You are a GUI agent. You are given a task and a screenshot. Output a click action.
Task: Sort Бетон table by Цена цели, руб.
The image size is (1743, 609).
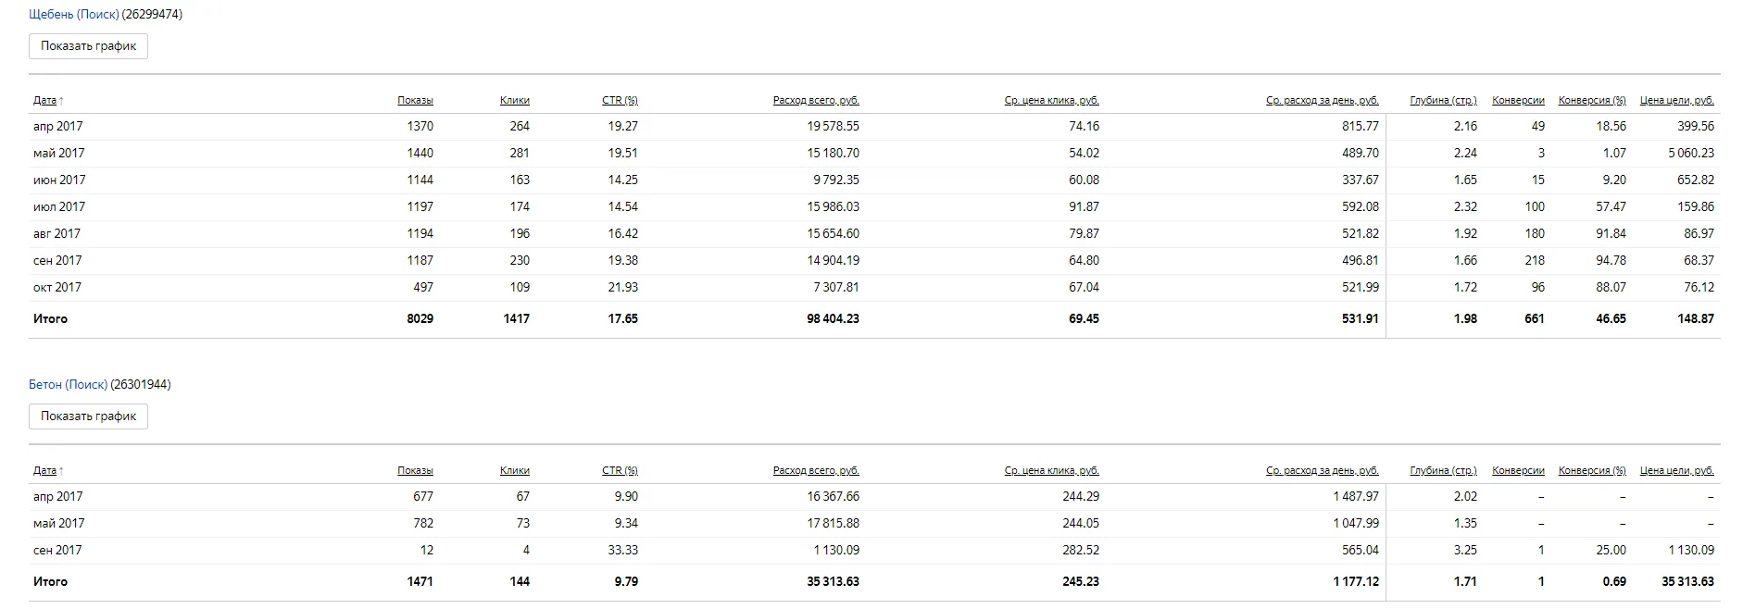click(1676, 470)
